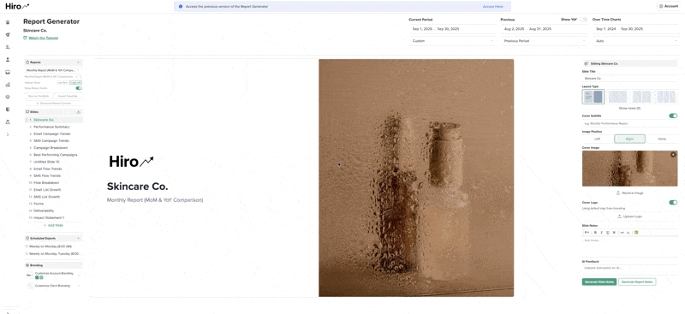Click Generate Slide Notes button
The width and height of the screenshot is (685, 314).
599,281
